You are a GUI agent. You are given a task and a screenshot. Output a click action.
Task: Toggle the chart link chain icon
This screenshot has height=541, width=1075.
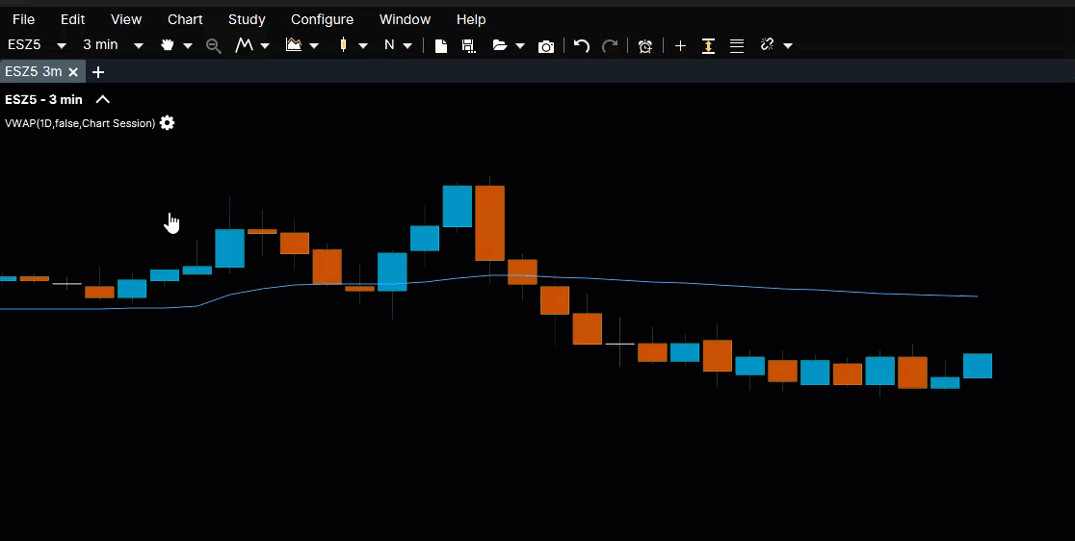[x=767, y=45]
